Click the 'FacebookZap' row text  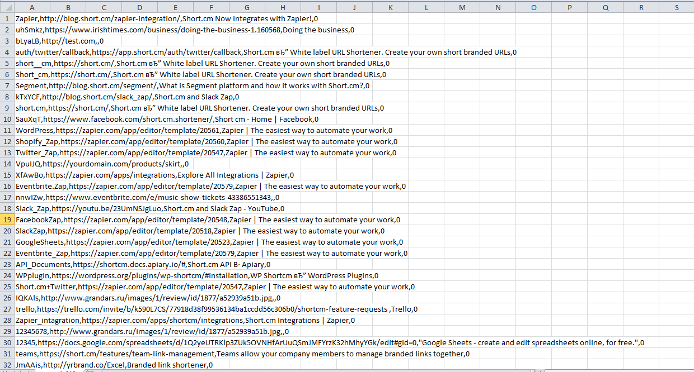point(208,220)
